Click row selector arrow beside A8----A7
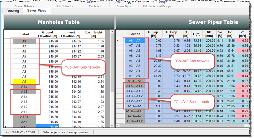 [x=118, y=41]
